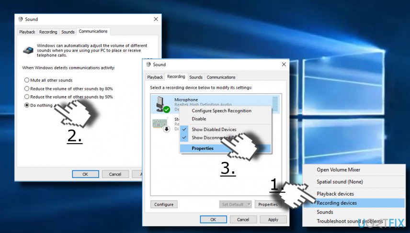The image size is (410, 233).
Task: Click the Stereo Mix sound card icon
Action: click(x=160, y=125)
